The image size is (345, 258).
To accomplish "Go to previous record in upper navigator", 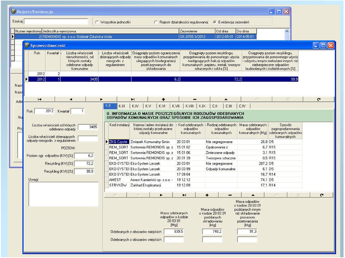I will 71,100.
